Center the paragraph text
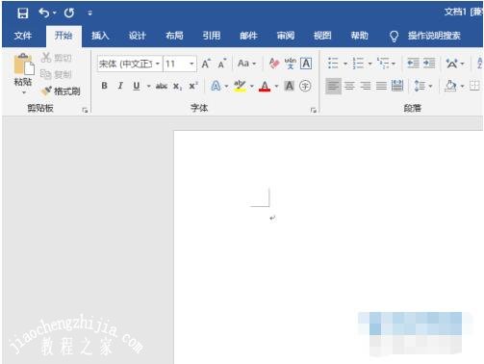Viewport: 484px width, 364px height. tap(349, 86)
